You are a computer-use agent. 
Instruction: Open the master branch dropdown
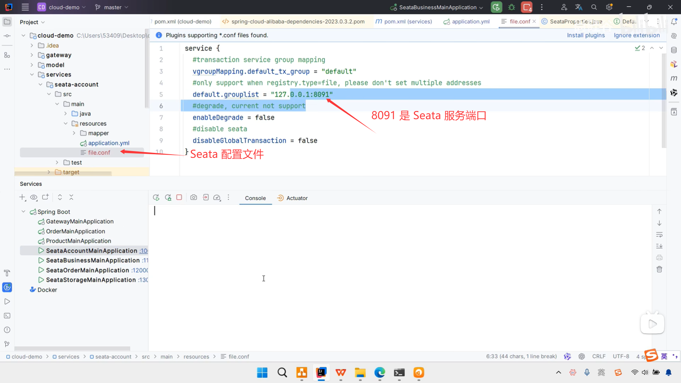[112, 7]
